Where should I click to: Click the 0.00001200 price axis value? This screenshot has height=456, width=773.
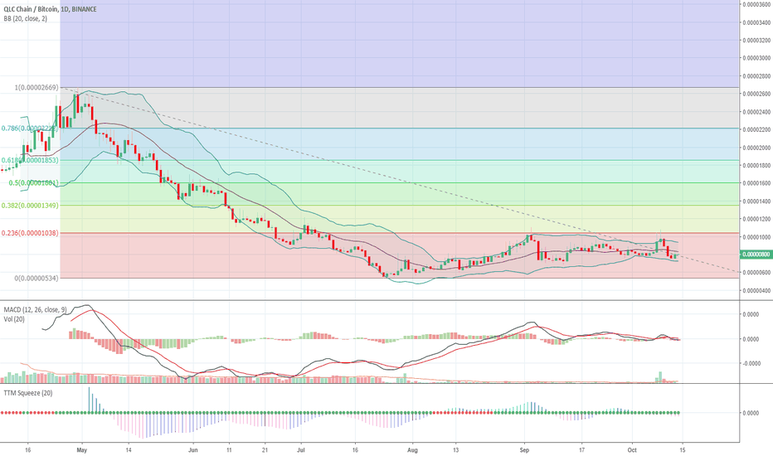pos(756,220)
